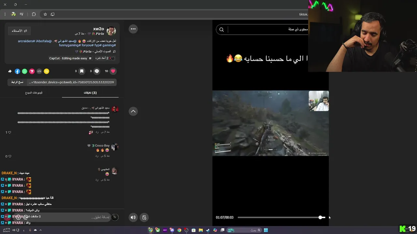Viewport: 417px width, 234px height.
Task: Open Task View on taskbar
Action: [223, 230]
